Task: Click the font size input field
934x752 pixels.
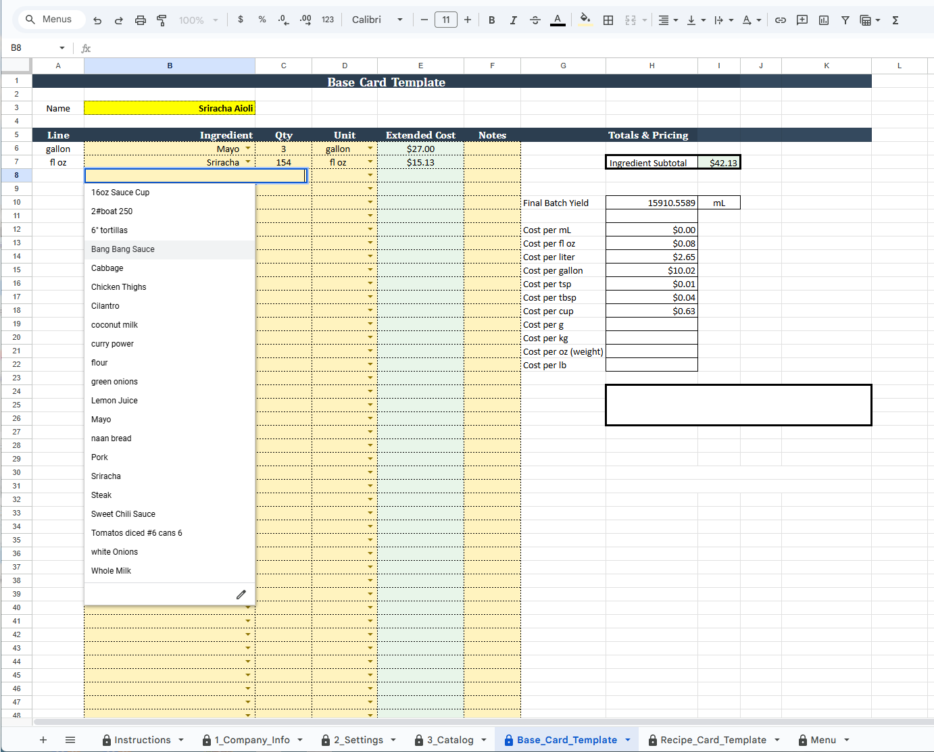Action: coord(446,20)
